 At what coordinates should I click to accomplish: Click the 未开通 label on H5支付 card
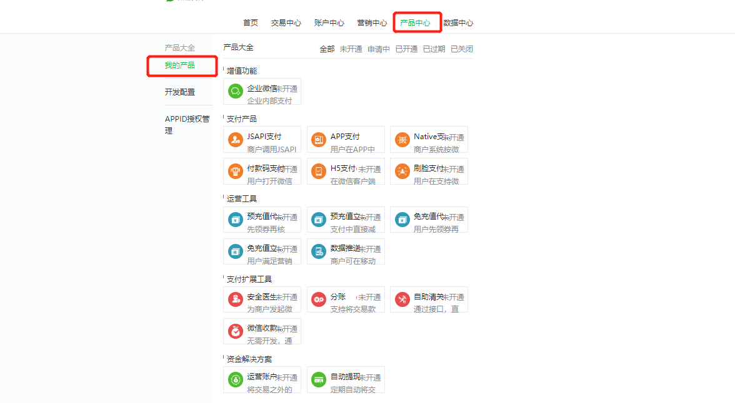click(x=369, y=169)
